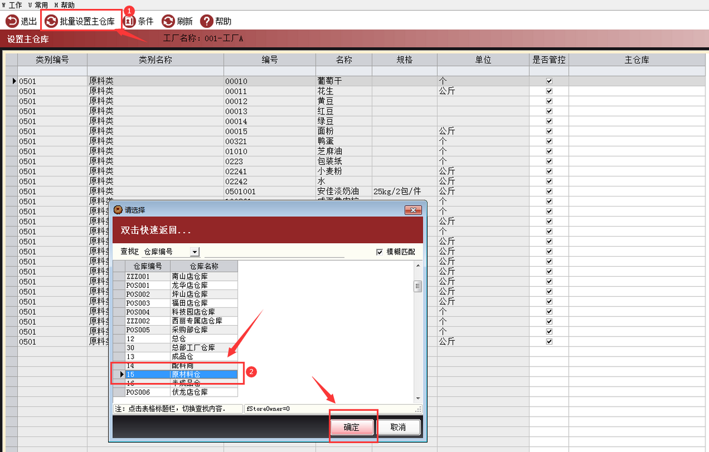Screen dimensions: 709x452
Task: Close the 请选择 dialog with X
Action: coord(413,210)
